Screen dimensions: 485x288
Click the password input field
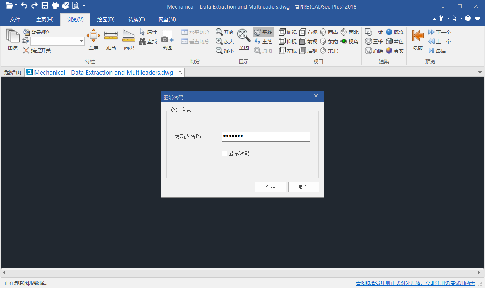(265, 136)
